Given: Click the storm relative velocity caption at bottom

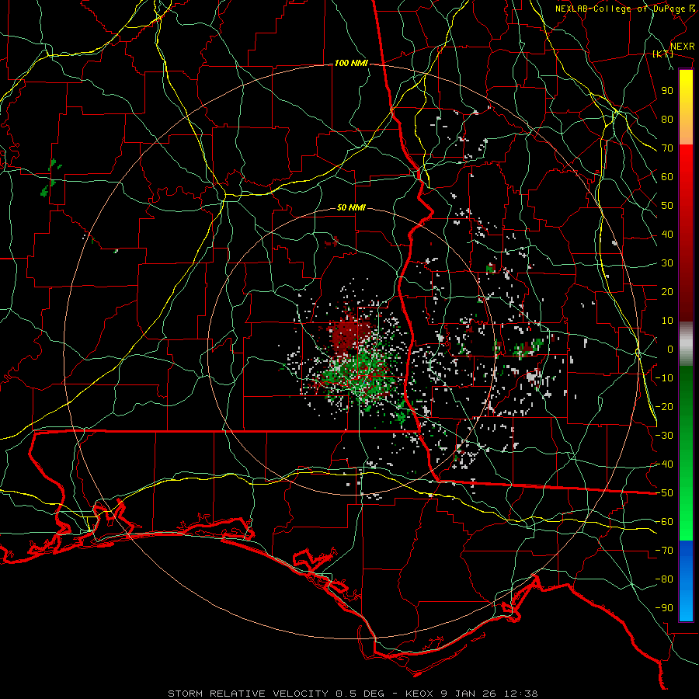Looking at the screenshot, I should point(353,694).
